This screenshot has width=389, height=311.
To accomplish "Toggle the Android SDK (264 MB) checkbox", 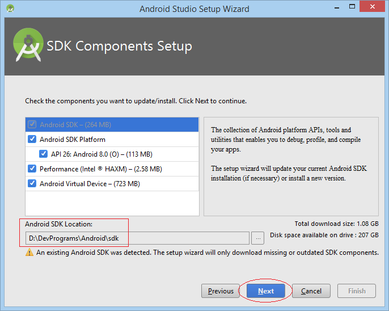I will pyautogui.click(x=32, y=124).
